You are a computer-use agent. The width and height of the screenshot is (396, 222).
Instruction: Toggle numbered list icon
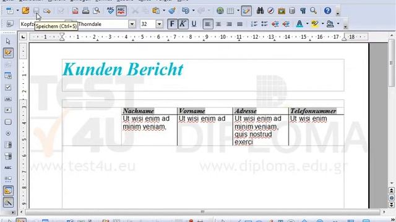tap(254, 24)
